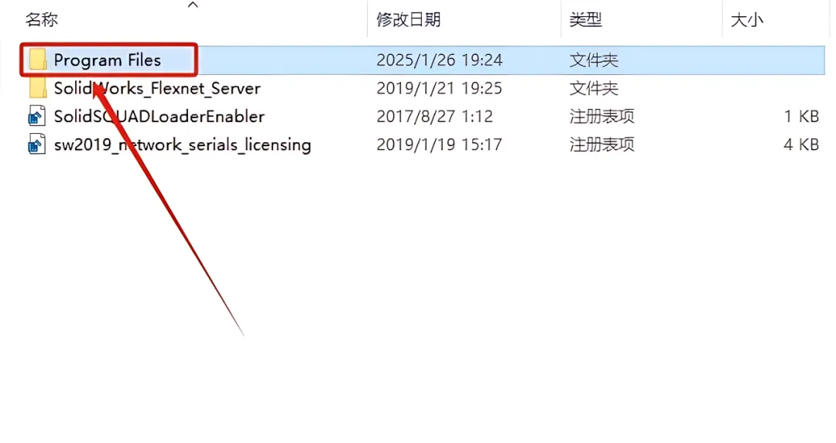Click 注册表项 type for sw2019_network_serials_licensing
The width and height of the screenshot is (836, 443).
pos(602,145)
